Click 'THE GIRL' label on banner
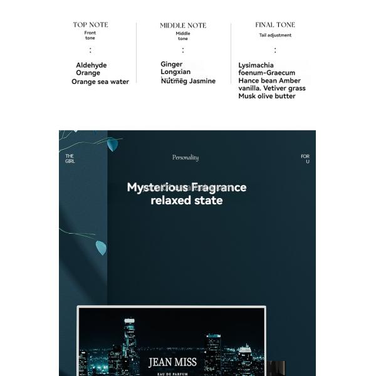The width and height of the screenshot is (376, 376). pyautogui.click(x=70, y=159)
